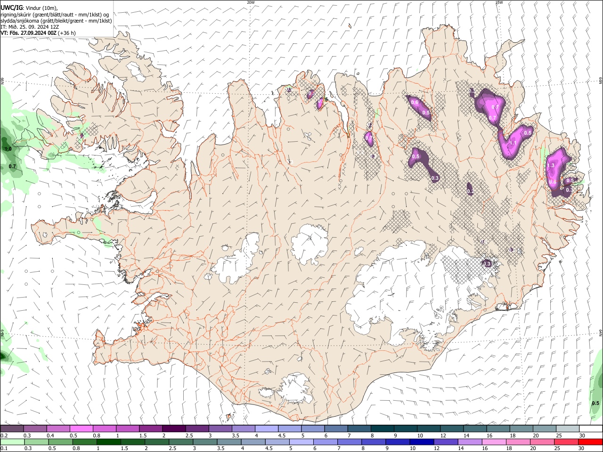Click the '3.5' label under the upper legend row

coord(236,436)
